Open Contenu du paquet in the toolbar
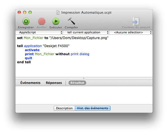The height and width of the screenshot is (134, 168). pos(136,21)
